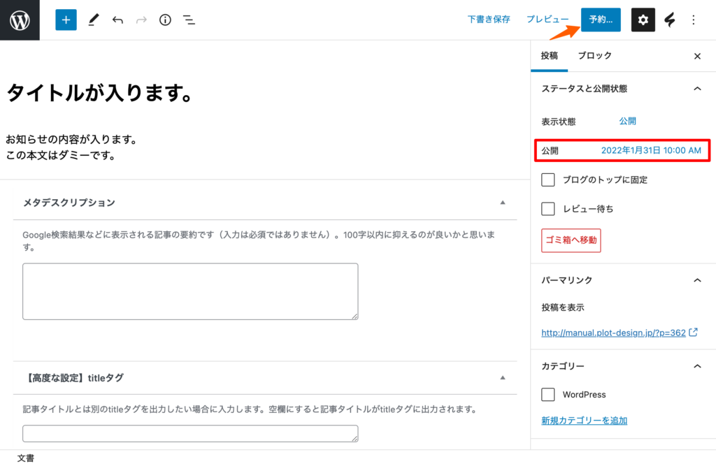Click into the メタデスクリプション text area

click(190, 291)
